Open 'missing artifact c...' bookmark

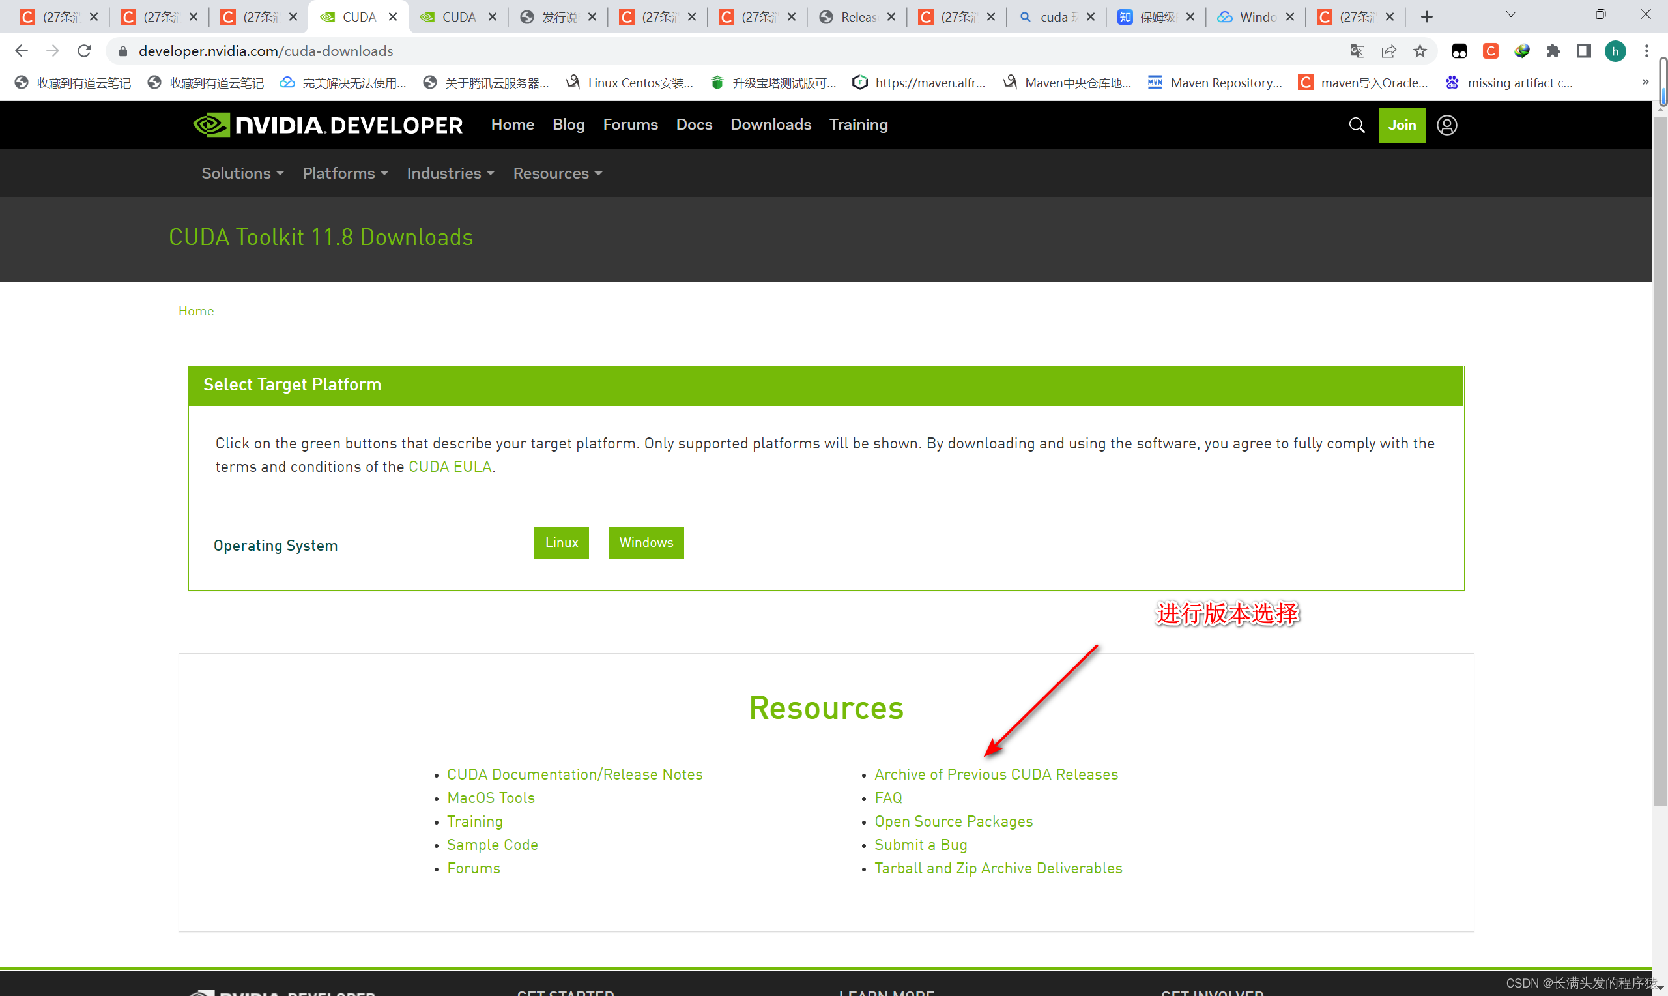tap(1509, 83)
